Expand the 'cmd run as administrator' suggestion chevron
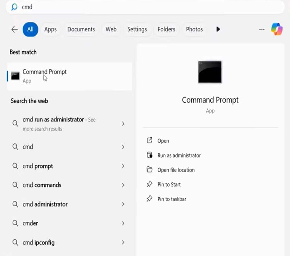This screenshot has height=256, width=290. point(123,124)
